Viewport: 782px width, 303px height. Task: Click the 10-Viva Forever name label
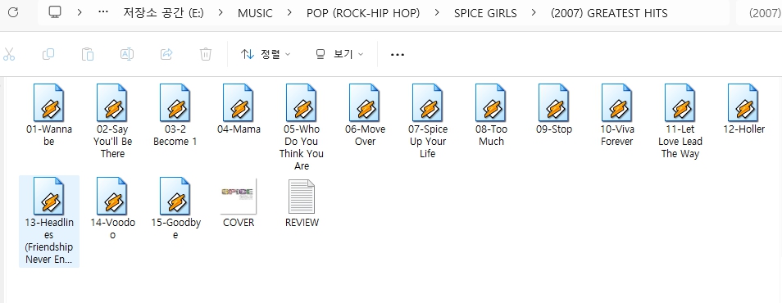617,135
